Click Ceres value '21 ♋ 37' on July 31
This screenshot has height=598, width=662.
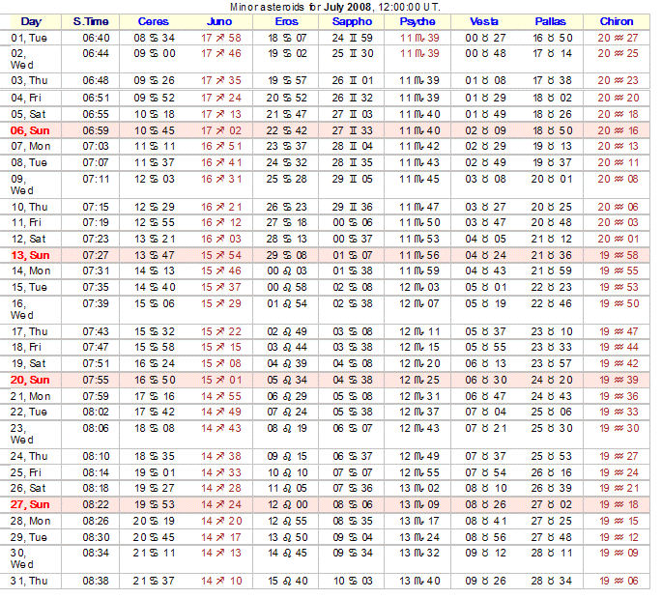[x=154, y=581]
